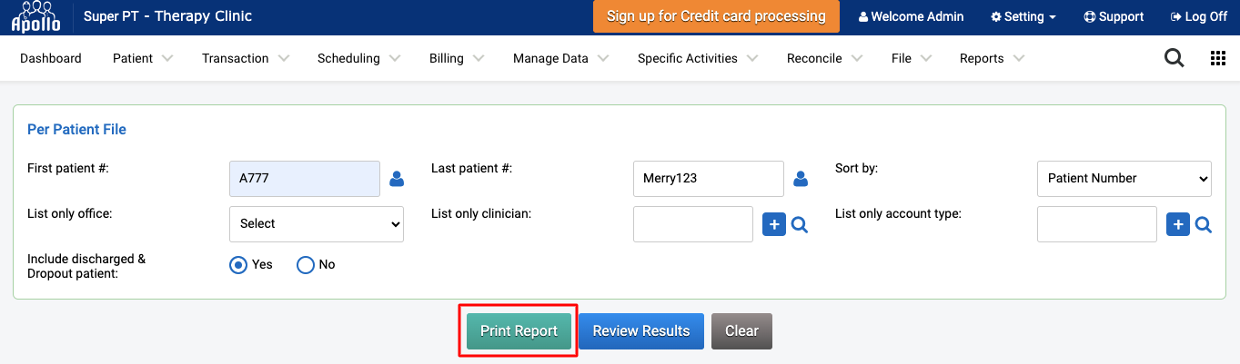
Task: Select Yes for include discharged patients
Action: 238,265
